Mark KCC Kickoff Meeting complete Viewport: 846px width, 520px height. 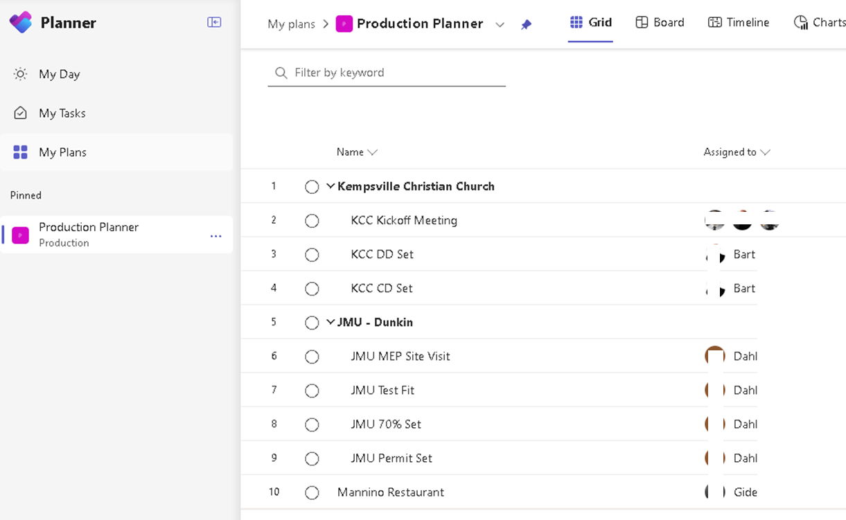click(312, 221)
